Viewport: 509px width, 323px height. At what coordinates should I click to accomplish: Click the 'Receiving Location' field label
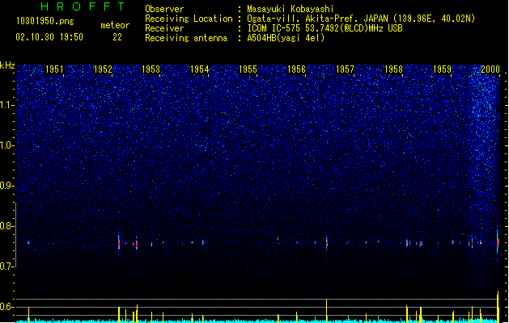[x=189, y=19]
